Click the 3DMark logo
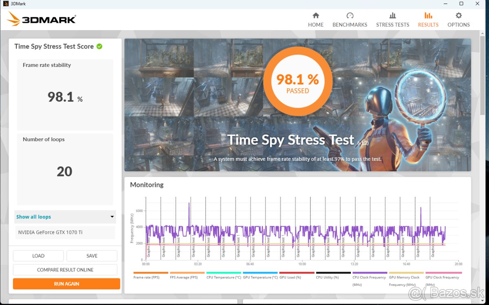 pyautogui.click(x=42, y=19)
